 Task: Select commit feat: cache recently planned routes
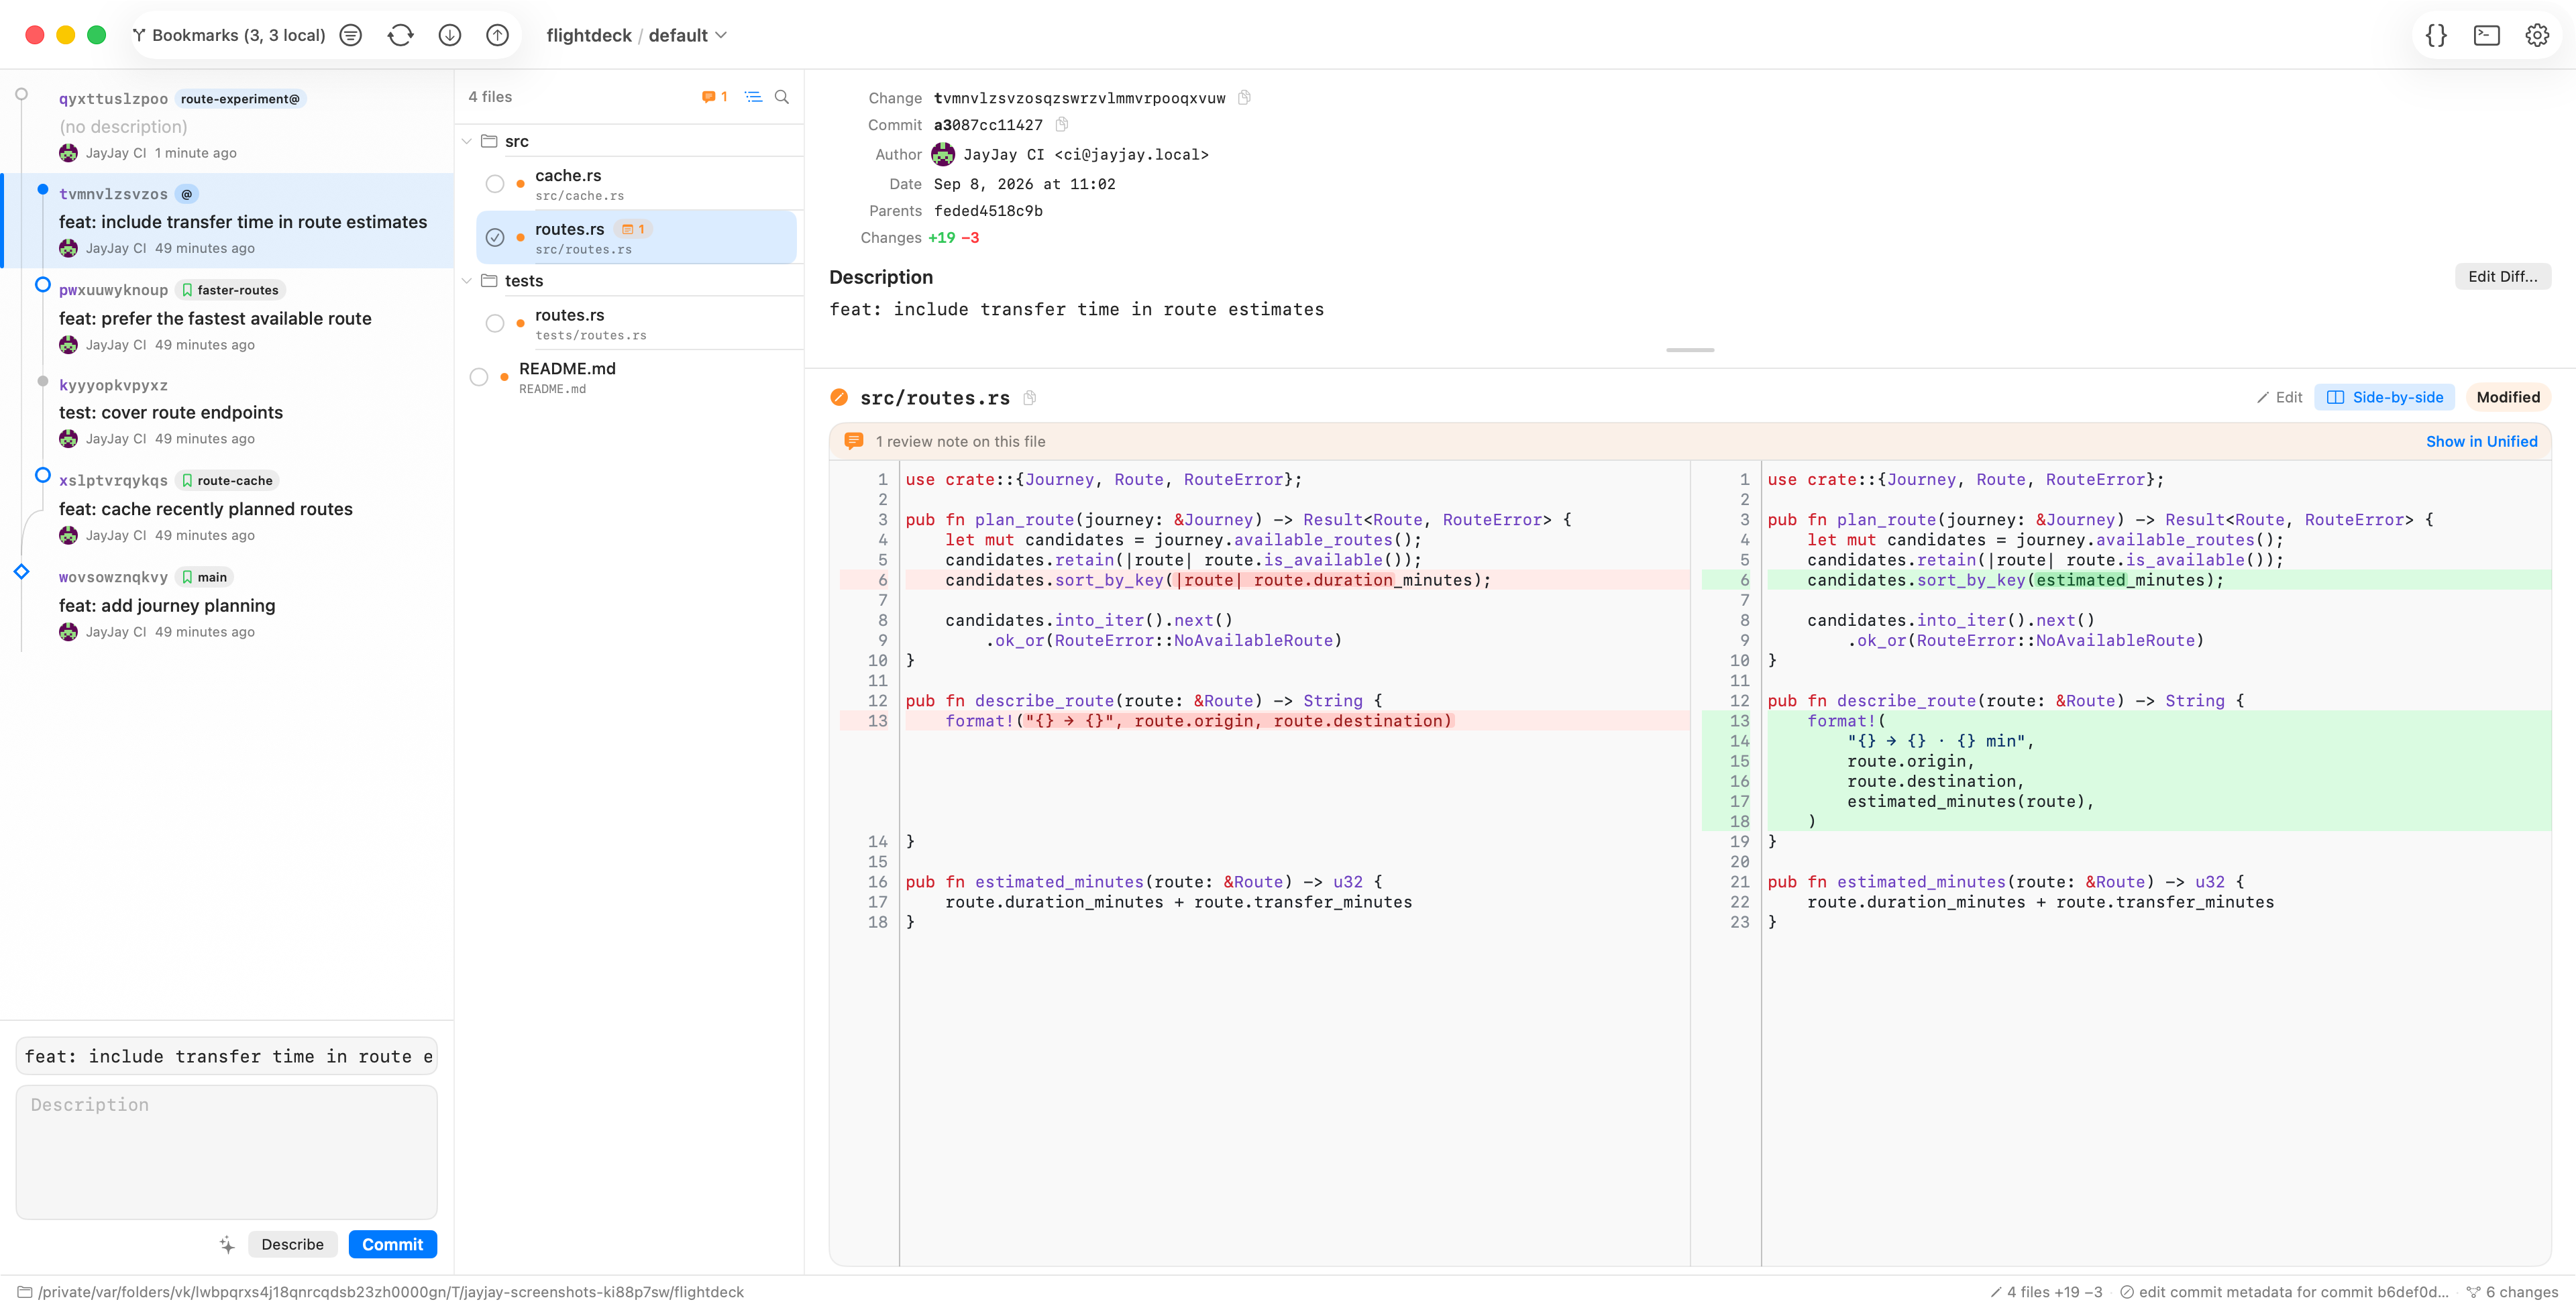point(227,508)
